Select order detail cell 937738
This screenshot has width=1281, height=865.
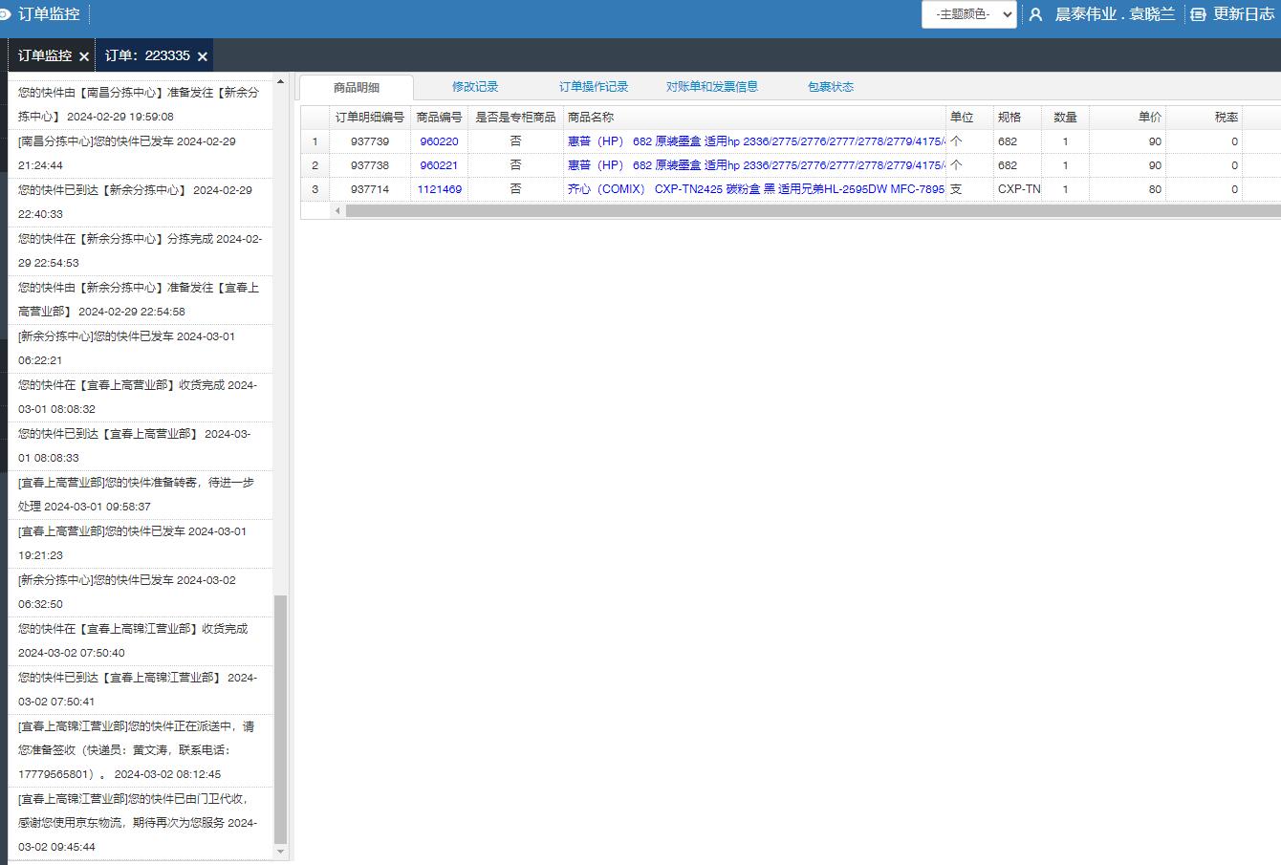coord(370,165)
